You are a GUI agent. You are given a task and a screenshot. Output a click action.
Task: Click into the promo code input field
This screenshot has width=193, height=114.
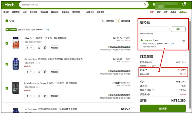tap(155, 29)
